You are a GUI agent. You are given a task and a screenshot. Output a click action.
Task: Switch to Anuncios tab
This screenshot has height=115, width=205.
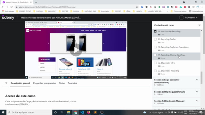pyautogui.click(x=72, y=83)
